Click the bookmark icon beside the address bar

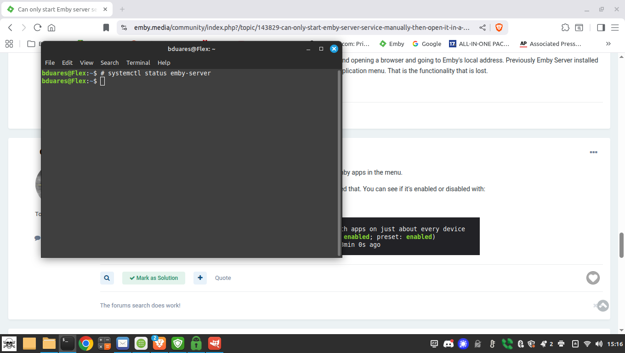pyautogui.click(x=106, y=28)
